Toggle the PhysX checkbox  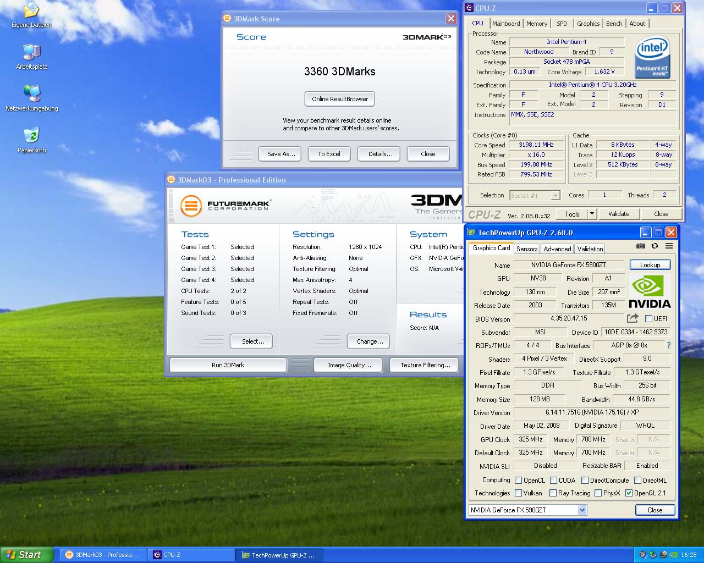(x=598, y=493)
